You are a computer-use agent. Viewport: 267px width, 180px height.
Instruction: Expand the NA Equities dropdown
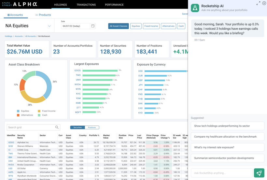(49, 26)
